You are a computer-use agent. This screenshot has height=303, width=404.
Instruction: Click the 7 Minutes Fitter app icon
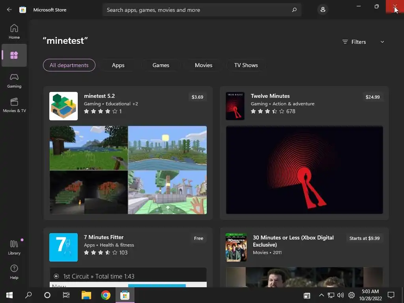pos(64,247)
